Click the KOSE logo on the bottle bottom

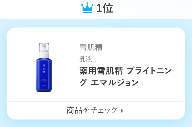pyautogui.click(x=44, y=85)
